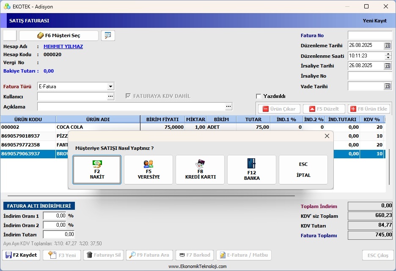
Task: Open calendar for Vade Tarihi
Action: point(388,86)
